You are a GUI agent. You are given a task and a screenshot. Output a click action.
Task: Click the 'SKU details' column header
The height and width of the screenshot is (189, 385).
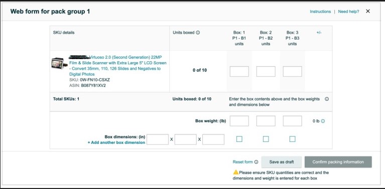pos(64,33)
